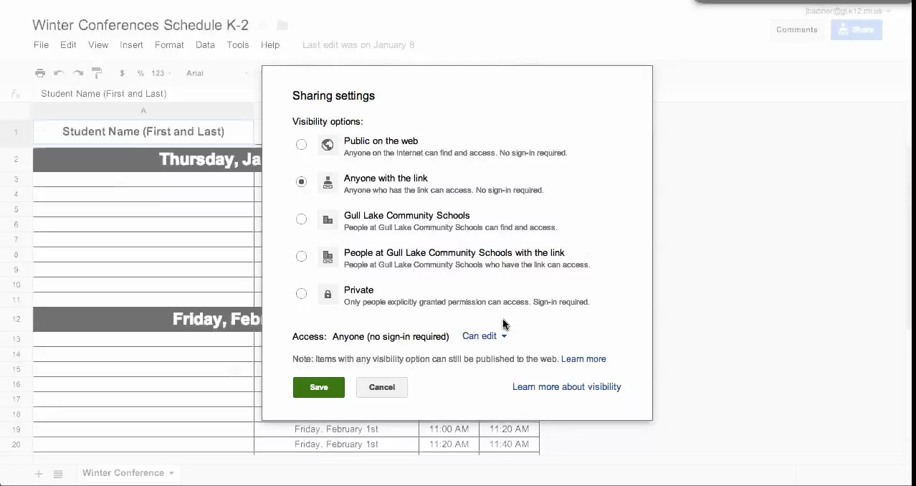Click the building-link icon for People at Gull Lake with link
916x486 pixels.
pyautogui.click(x=328, y=257)
